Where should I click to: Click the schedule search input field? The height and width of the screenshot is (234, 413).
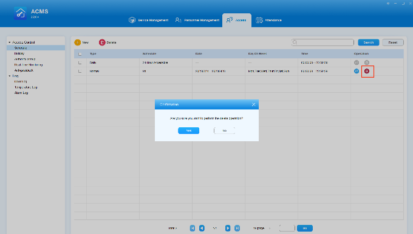(x=323, y=42)
